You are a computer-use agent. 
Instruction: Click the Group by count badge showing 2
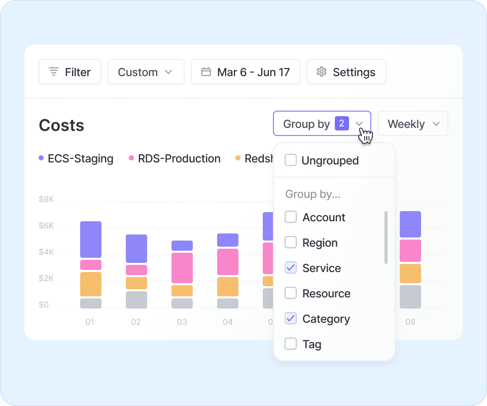tap(341, 123)
